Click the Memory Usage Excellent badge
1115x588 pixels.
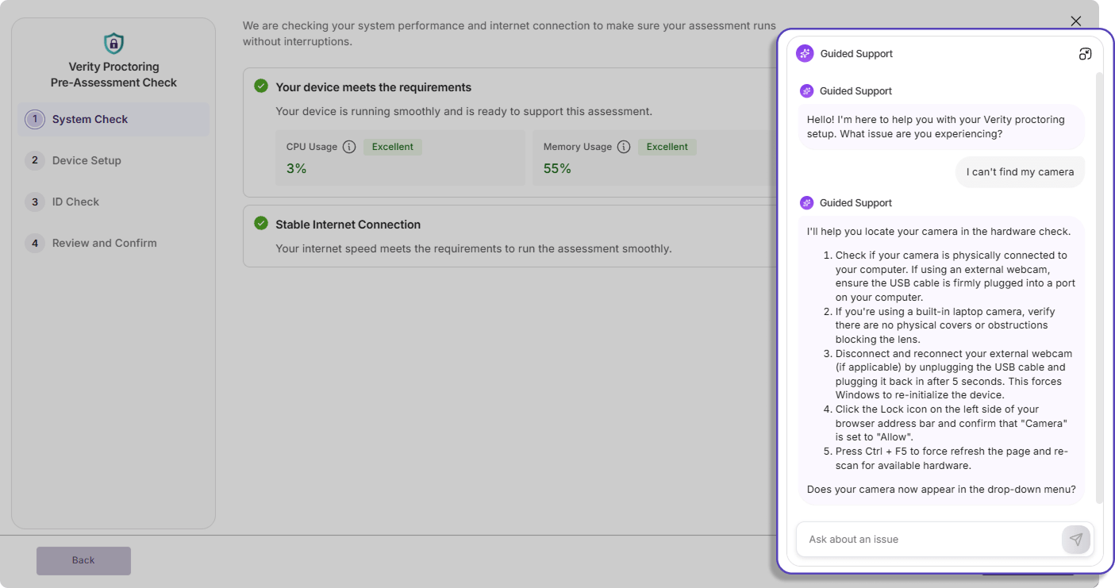667,147
